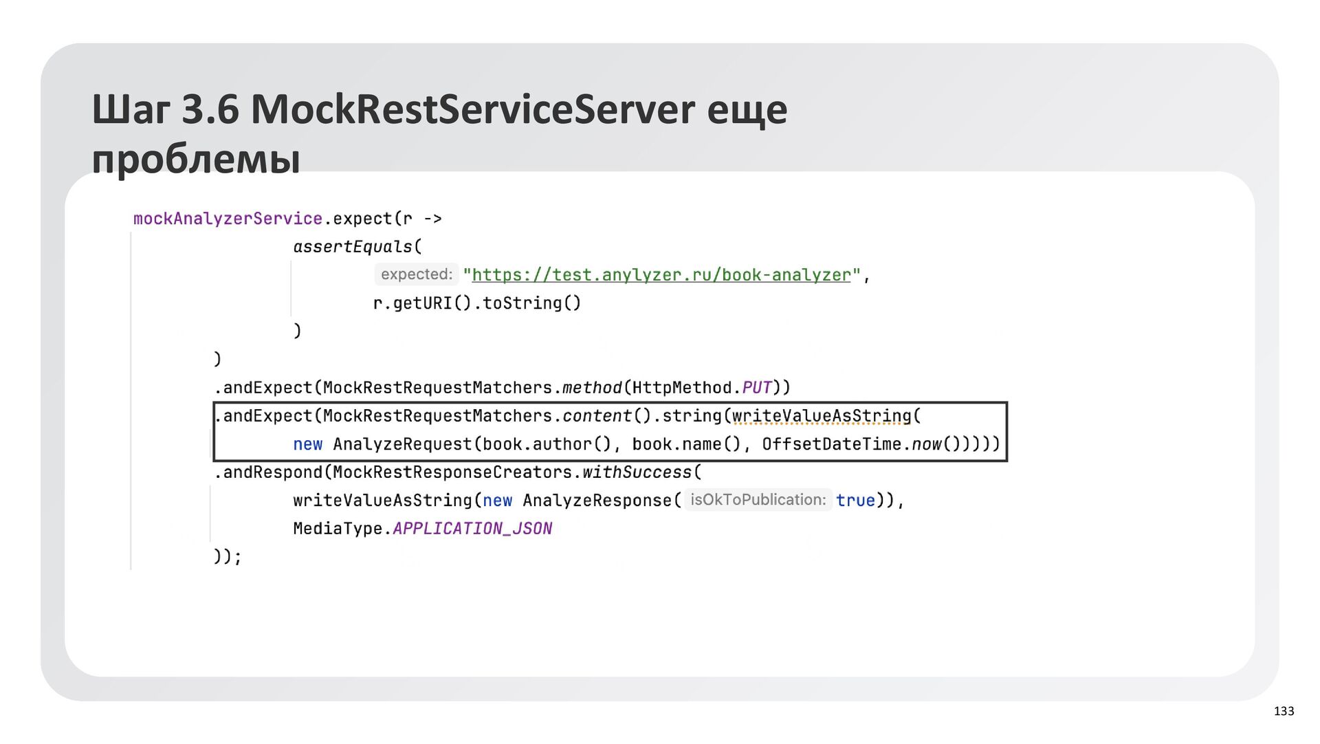Click r.getURI().toString() expression
This screenshot has height=744, width=1320.
[x=476, y=303]
